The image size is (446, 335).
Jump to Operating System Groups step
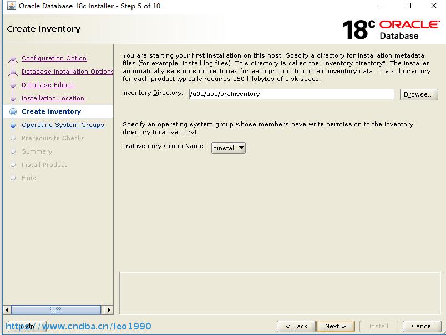pos(63,125)
